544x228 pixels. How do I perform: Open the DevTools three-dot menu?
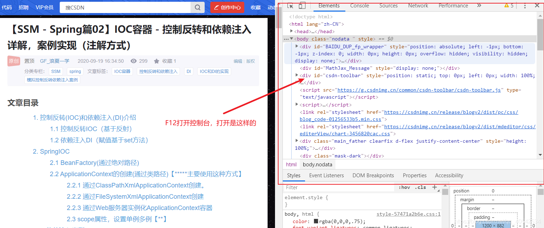525,6
